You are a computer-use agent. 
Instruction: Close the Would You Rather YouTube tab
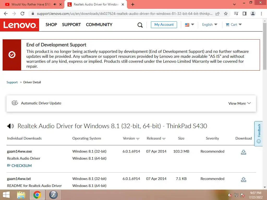click(x=60, y=5)
